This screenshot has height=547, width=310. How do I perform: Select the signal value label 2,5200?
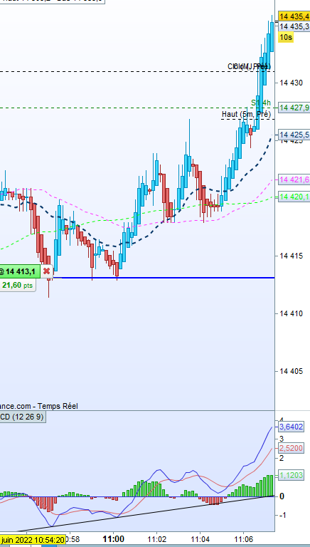pyautogui.click(x=292, y=448)
